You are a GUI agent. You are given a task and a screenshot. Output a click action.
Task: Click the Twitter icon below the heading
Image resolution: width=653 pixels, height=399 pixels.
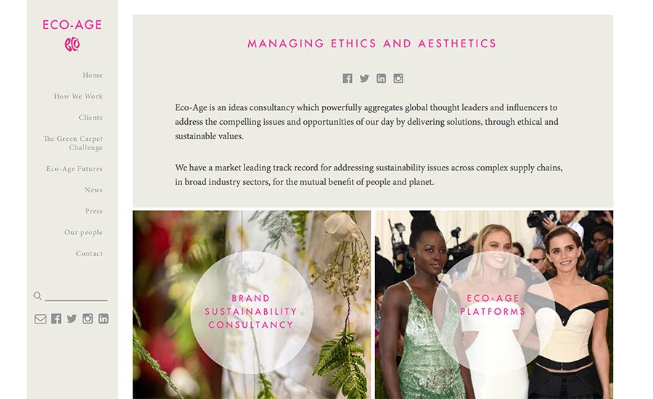(364, 78)
